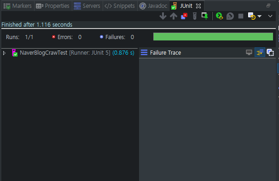Click inside empty Failure Trace pane

(x=207, y=119)
